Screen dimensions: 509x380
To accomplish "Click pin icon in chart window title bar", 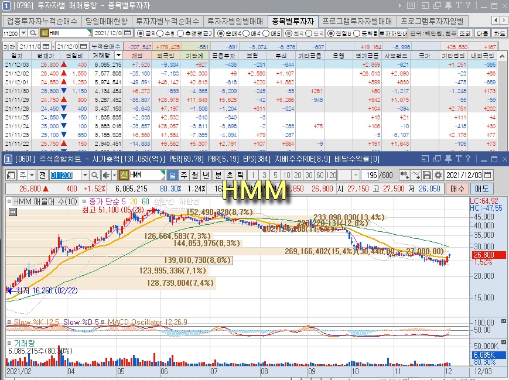I will (448, 159).
